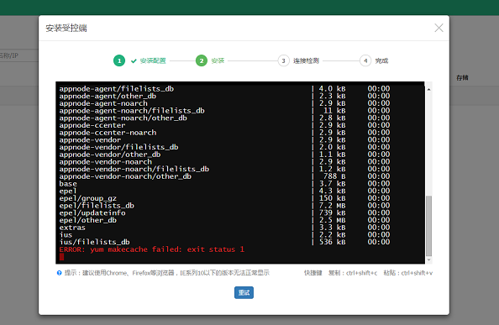Viewport: 499px width, 325px height.
Task: Open the 安装配置 step label
Action: coord(153,60)
